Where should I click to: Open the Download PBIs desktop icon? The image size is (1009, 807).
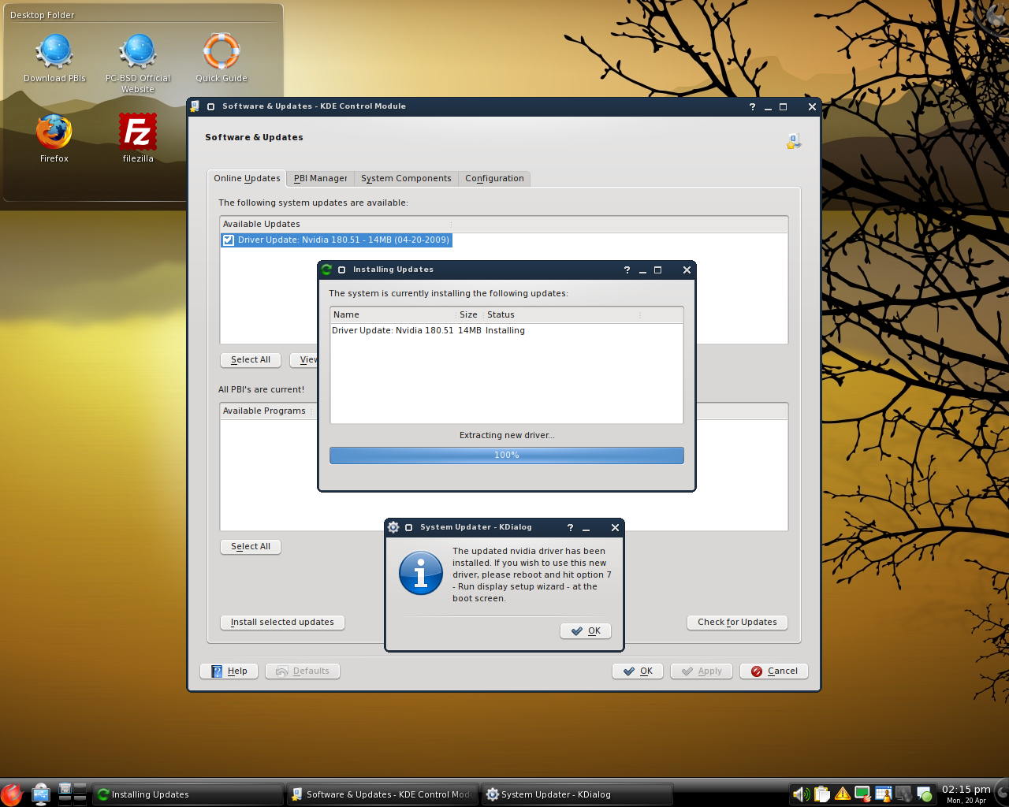(54, 52)
